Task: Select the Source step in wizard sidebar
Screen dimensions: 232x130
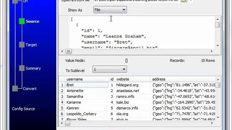Action: click(33, 21)
